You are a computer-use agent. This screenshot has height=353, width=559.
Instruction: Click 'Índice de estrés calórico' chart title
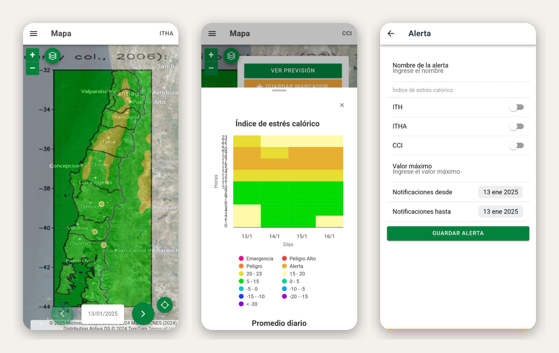[x=278, y=124]
